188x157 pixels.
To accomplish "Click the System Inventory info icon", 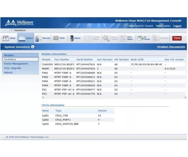I will point(33,47).
